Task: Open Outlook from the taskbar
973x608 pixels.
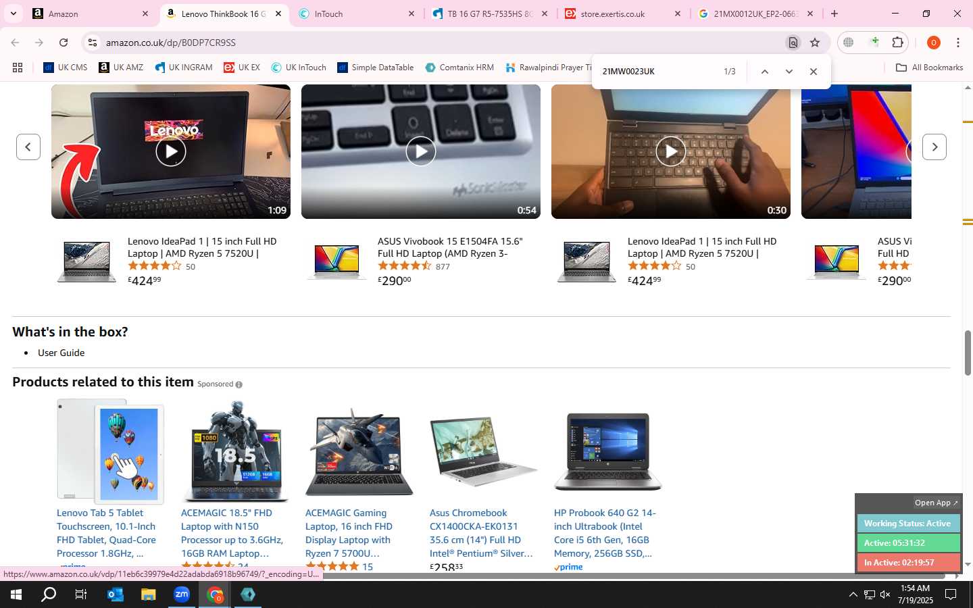Action: [115, 594]
